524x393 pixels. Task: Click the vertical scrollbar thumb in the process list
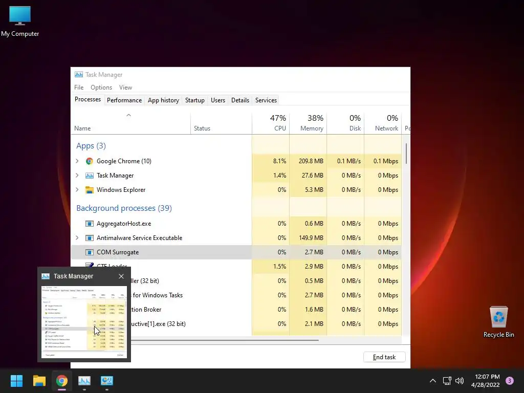pyautogui.click(x=406, y=154)
